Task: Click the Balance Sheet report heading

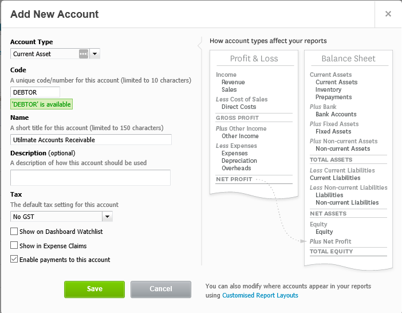Action: [x=348, y=58]
